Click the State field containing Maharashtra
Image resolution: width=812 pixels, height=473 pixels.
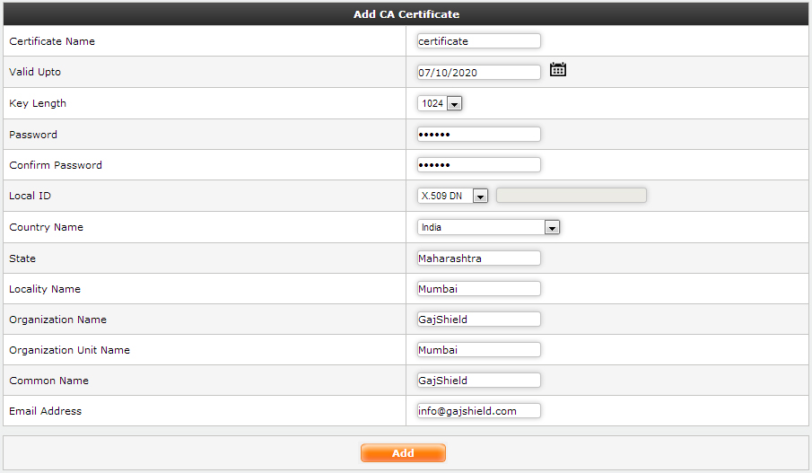click(x=478, y=258)
